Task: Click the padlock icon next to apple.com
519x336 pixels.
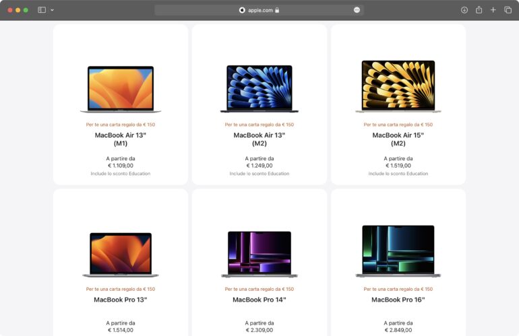Action: tap(277, 10)
